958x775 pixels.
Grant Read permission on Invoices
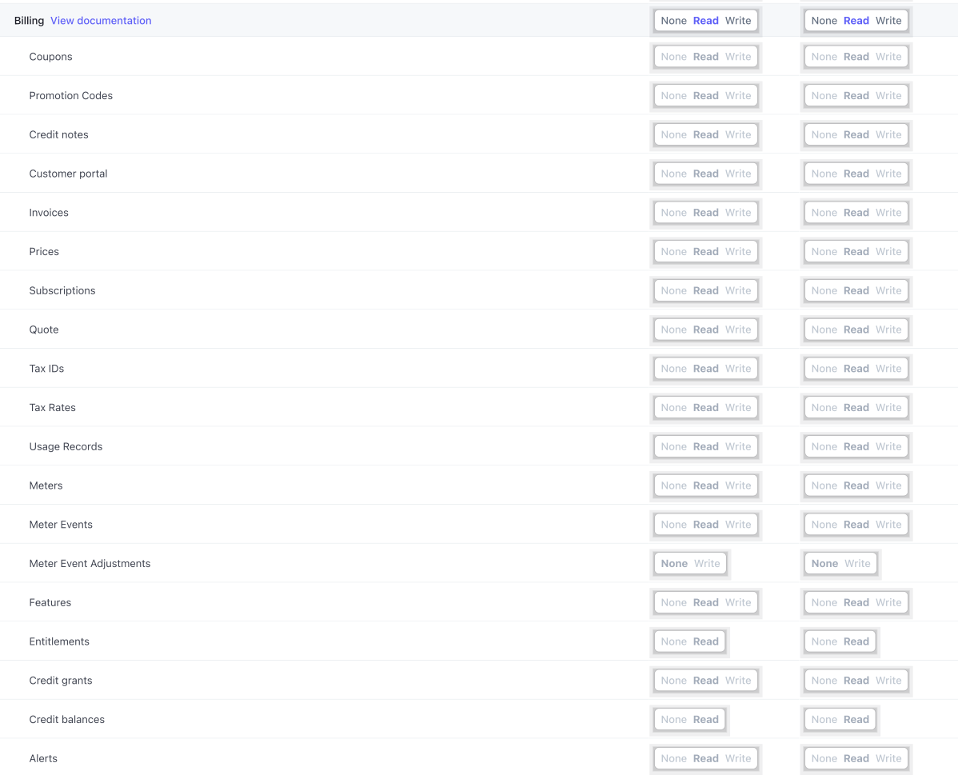pos(705,212)
